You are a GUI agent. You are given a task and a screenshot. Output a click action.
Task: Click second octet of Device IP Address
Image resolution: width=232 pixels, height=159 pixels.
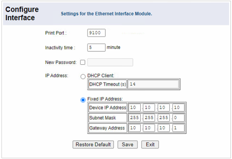[149, 108]
